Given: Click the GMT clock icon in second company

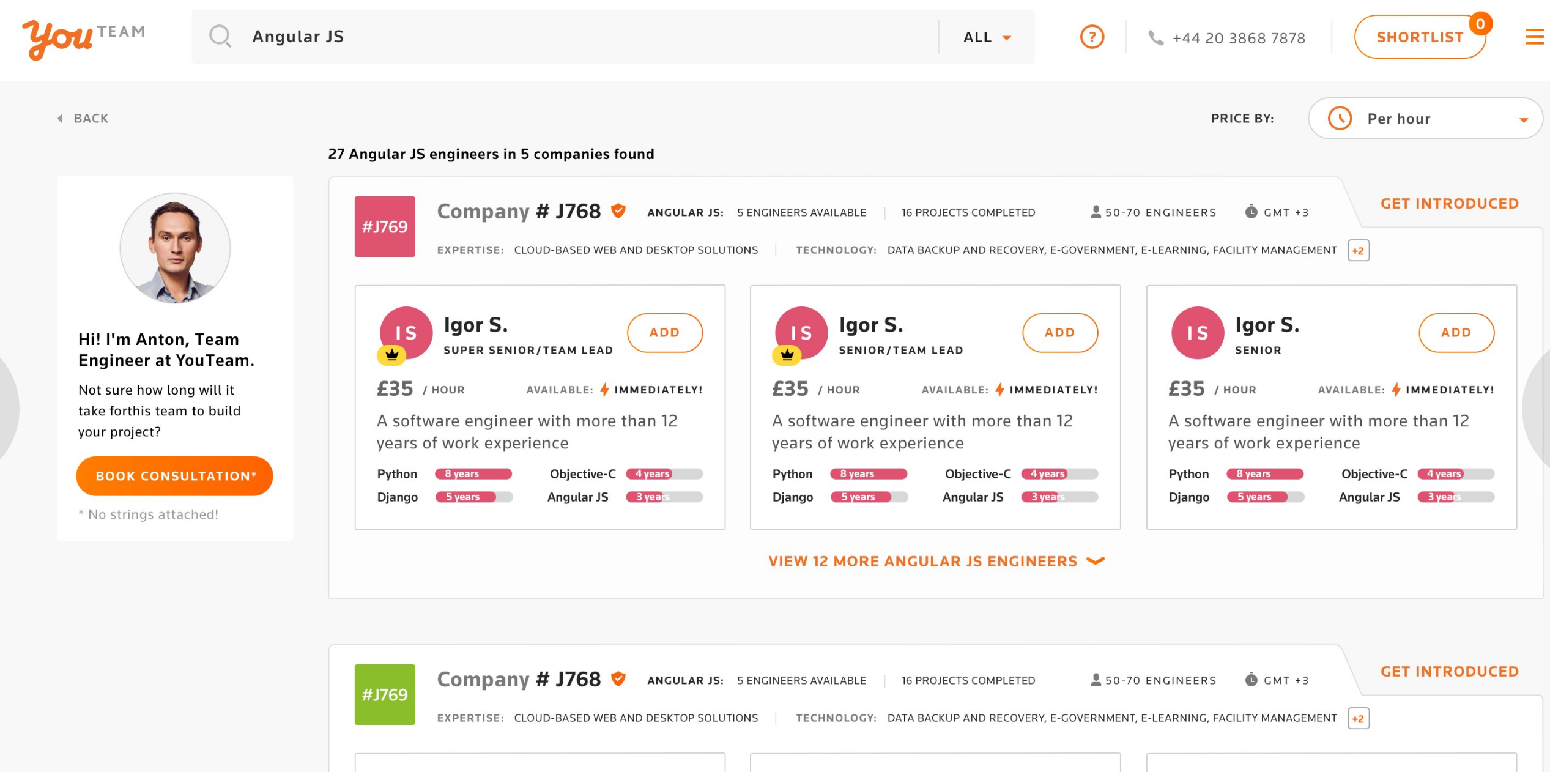Looking at the screenshot, I should 1251,680.
